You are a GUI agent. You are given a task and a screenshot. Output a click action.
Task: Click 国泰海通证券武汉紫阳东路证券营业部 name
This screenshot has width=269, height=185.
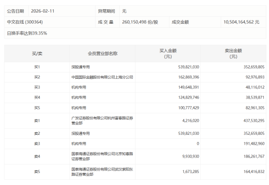102,172
